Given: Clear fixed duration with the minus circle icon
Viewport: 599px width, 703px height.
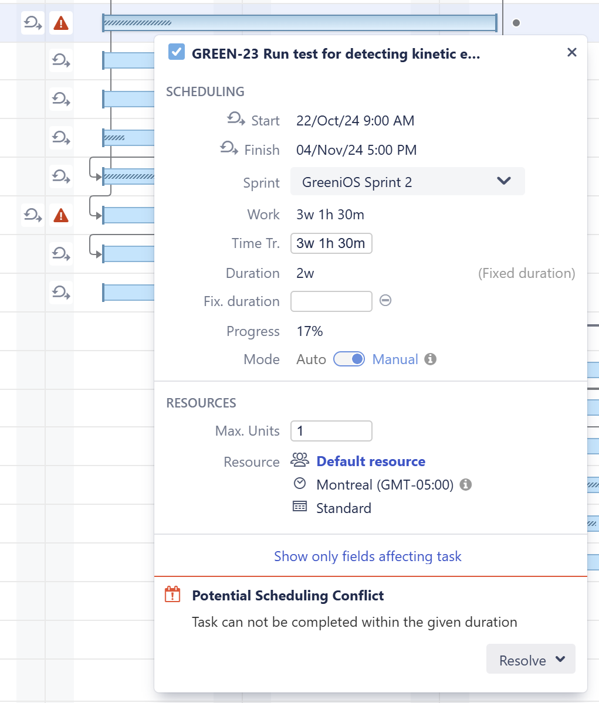Looking at the screenshot, I should 385,300.
